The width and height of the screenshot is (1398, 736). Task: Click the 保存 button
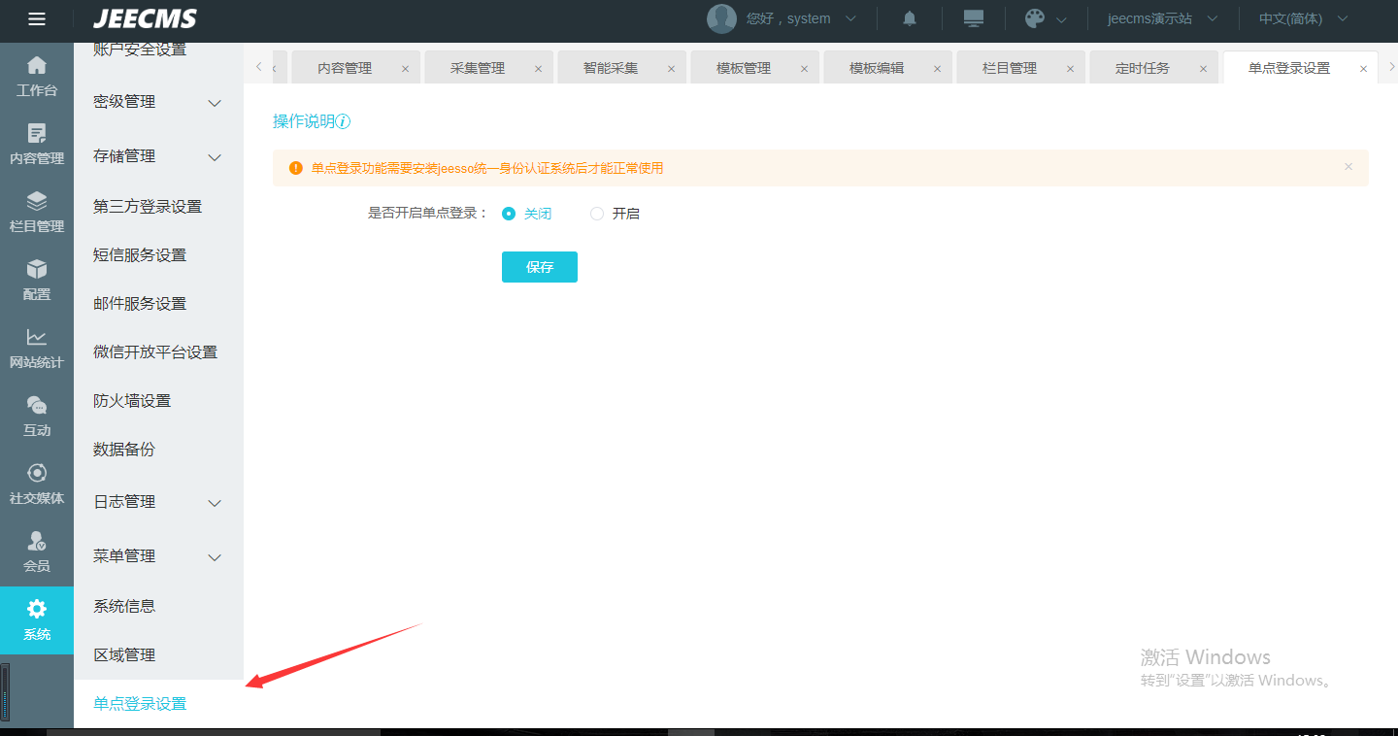pyautogui.click(x=539, y=267)
